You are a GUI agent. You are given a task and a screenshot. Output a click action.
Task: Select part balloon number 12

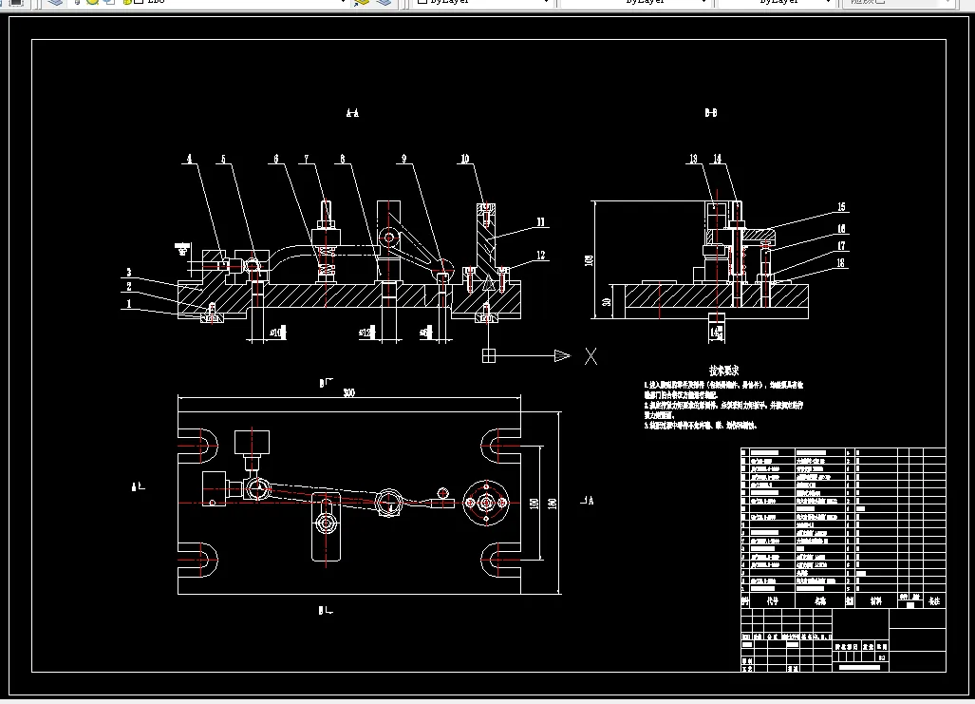540,256
